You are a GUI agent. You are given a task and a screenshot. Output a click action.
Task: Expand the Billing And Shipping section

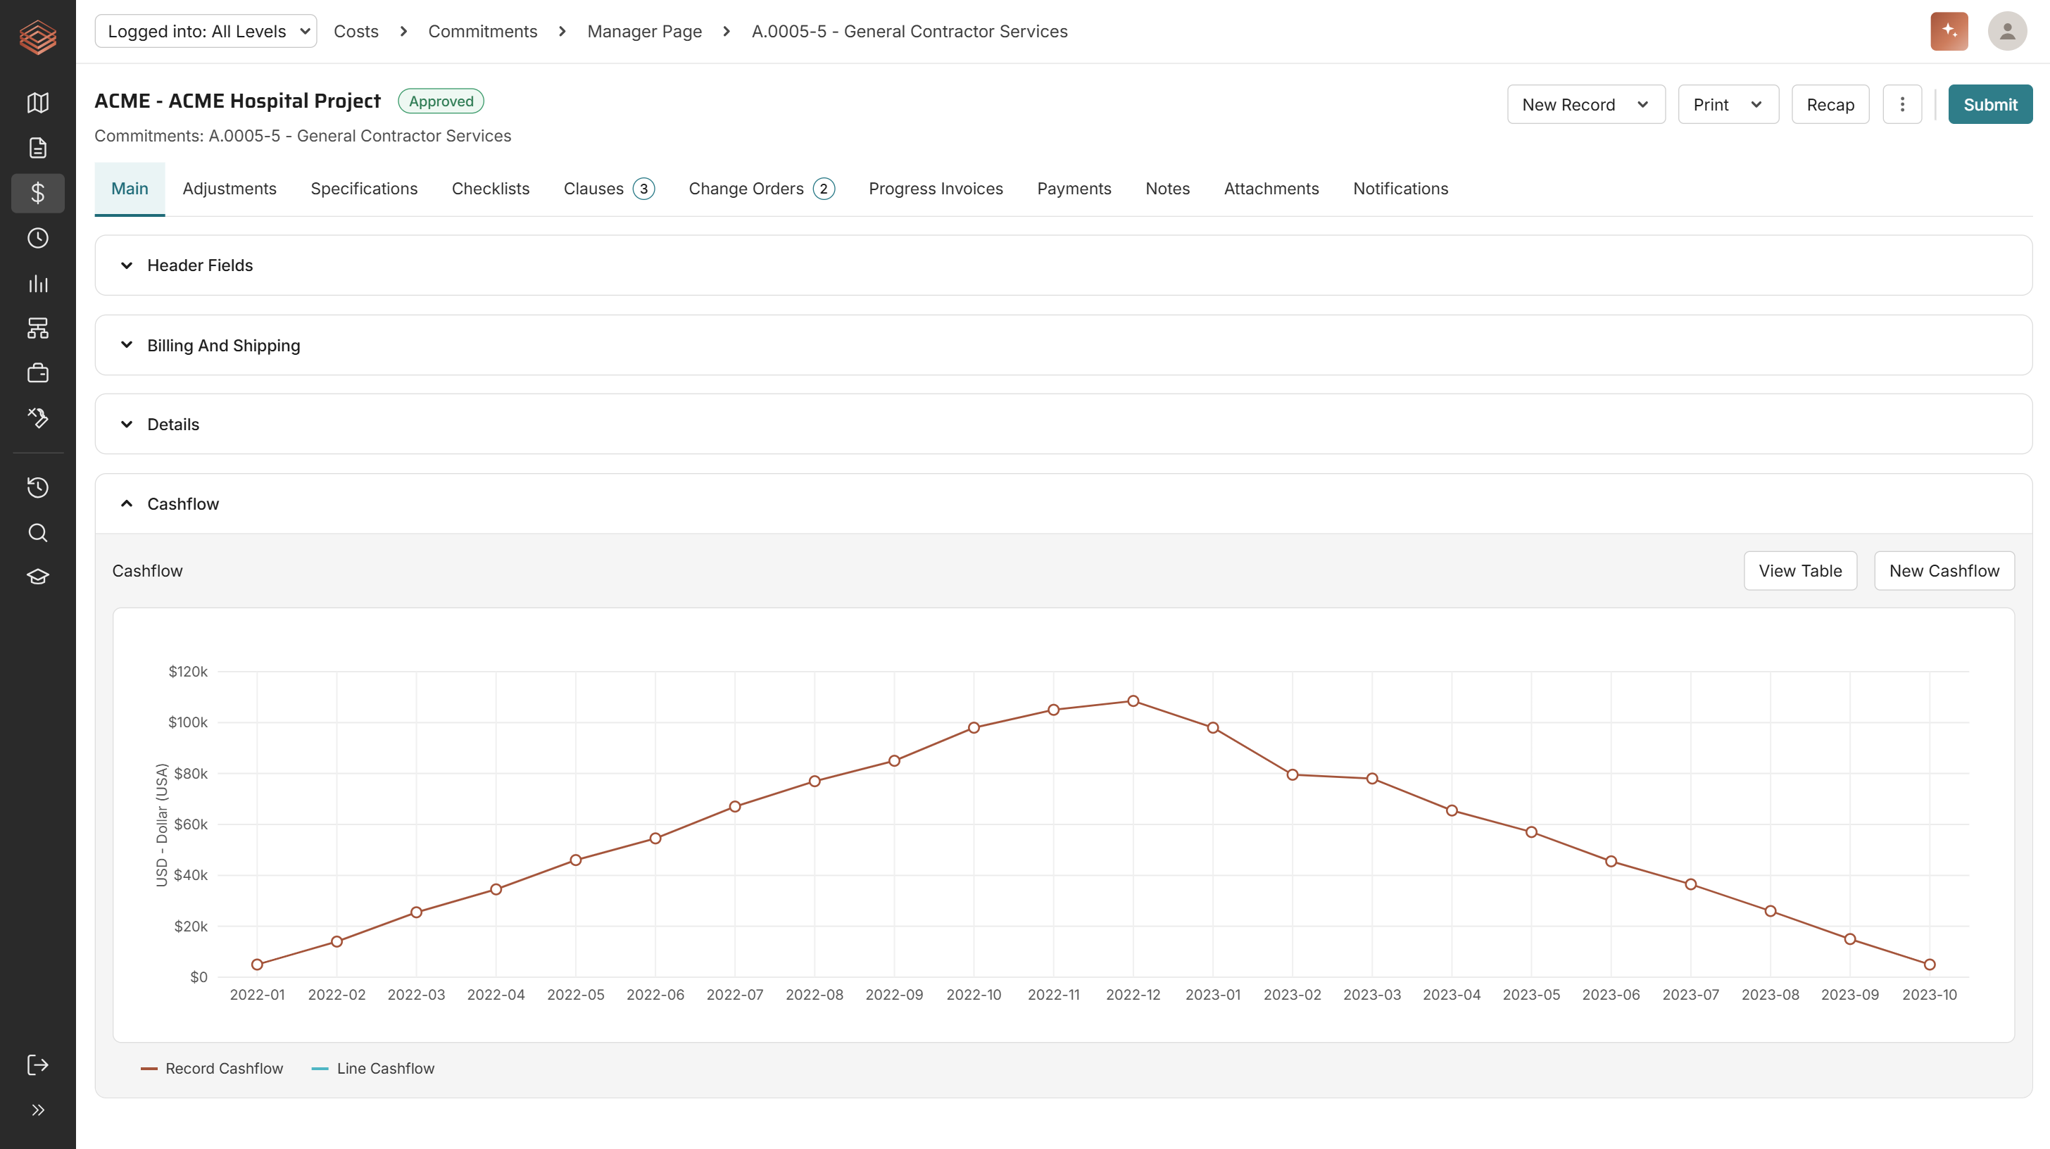[1063, 346]
